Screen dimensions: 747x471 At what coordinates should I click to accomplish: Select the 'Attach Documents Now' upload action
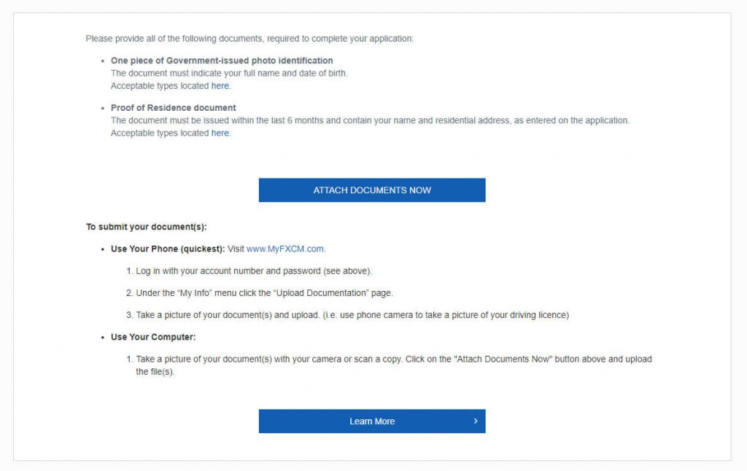372,190
